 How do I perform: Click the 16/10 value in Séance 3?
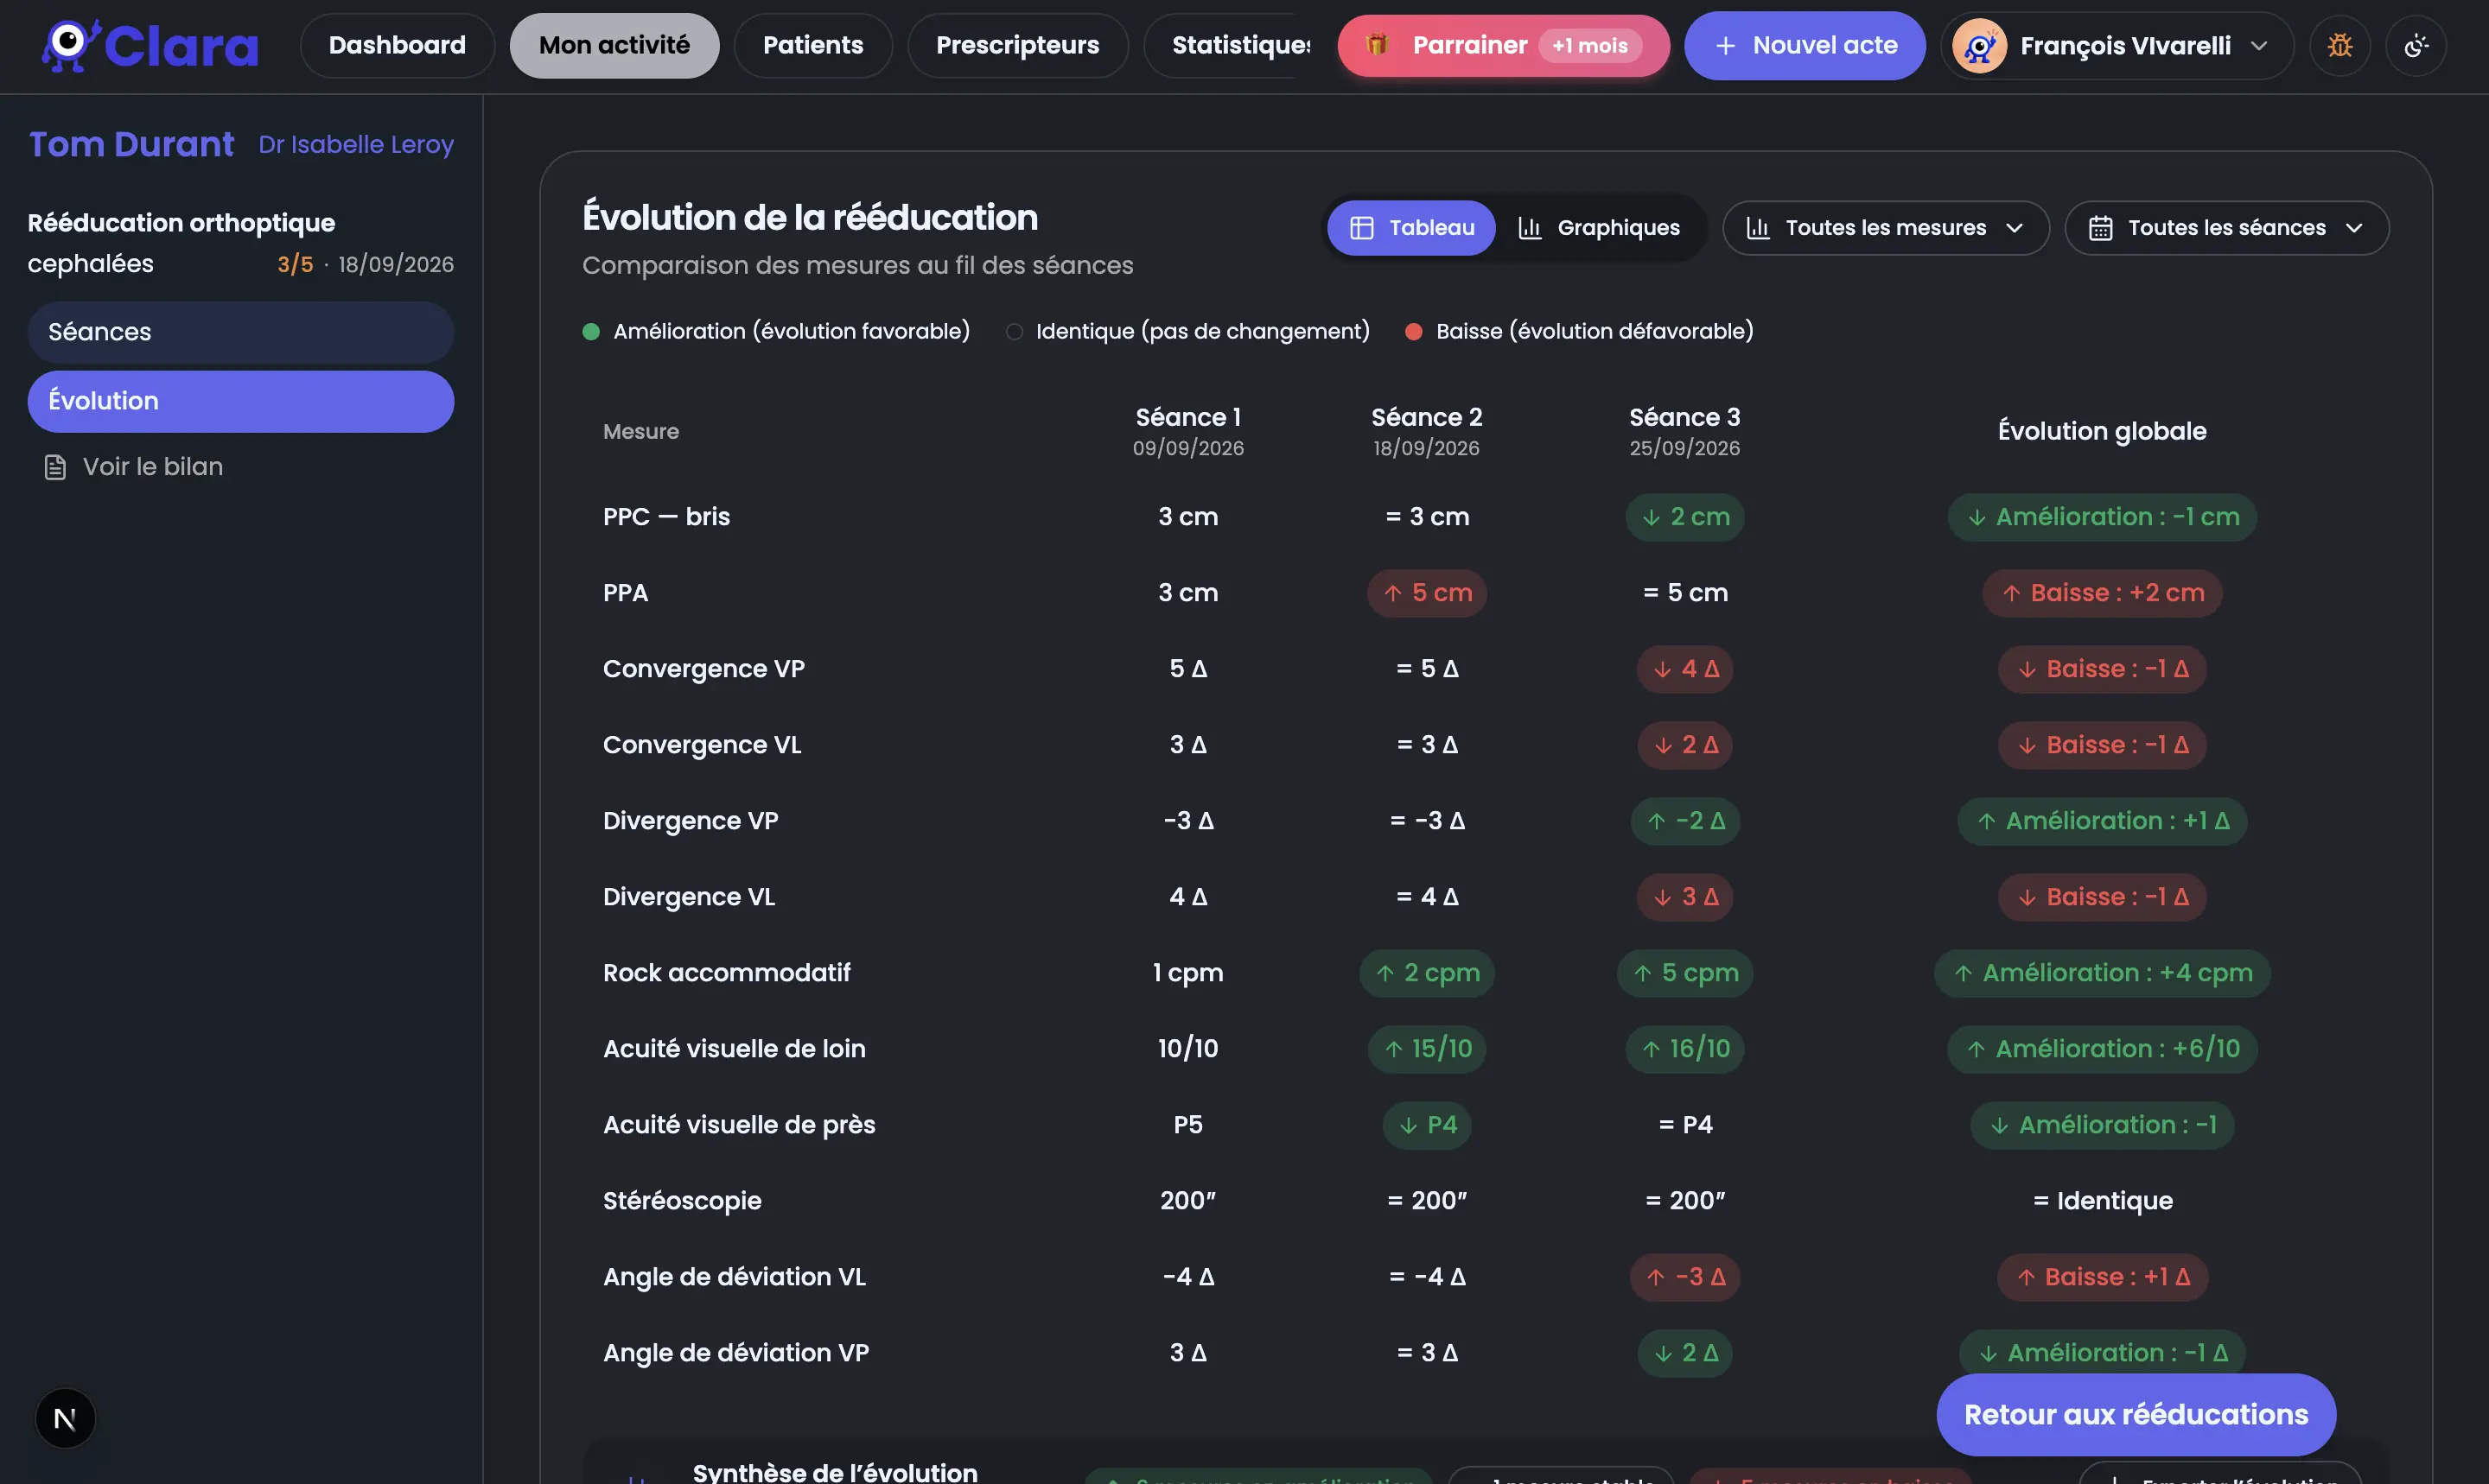(1684, 1049)
